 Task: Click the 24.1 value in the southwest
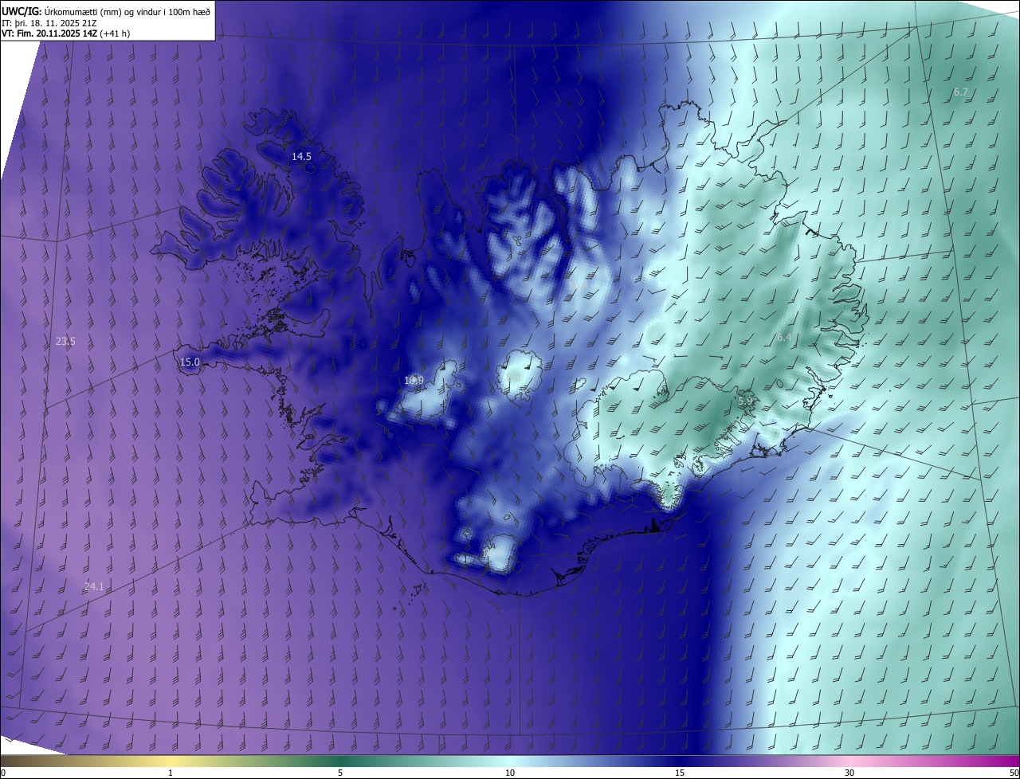coord(94,587)
